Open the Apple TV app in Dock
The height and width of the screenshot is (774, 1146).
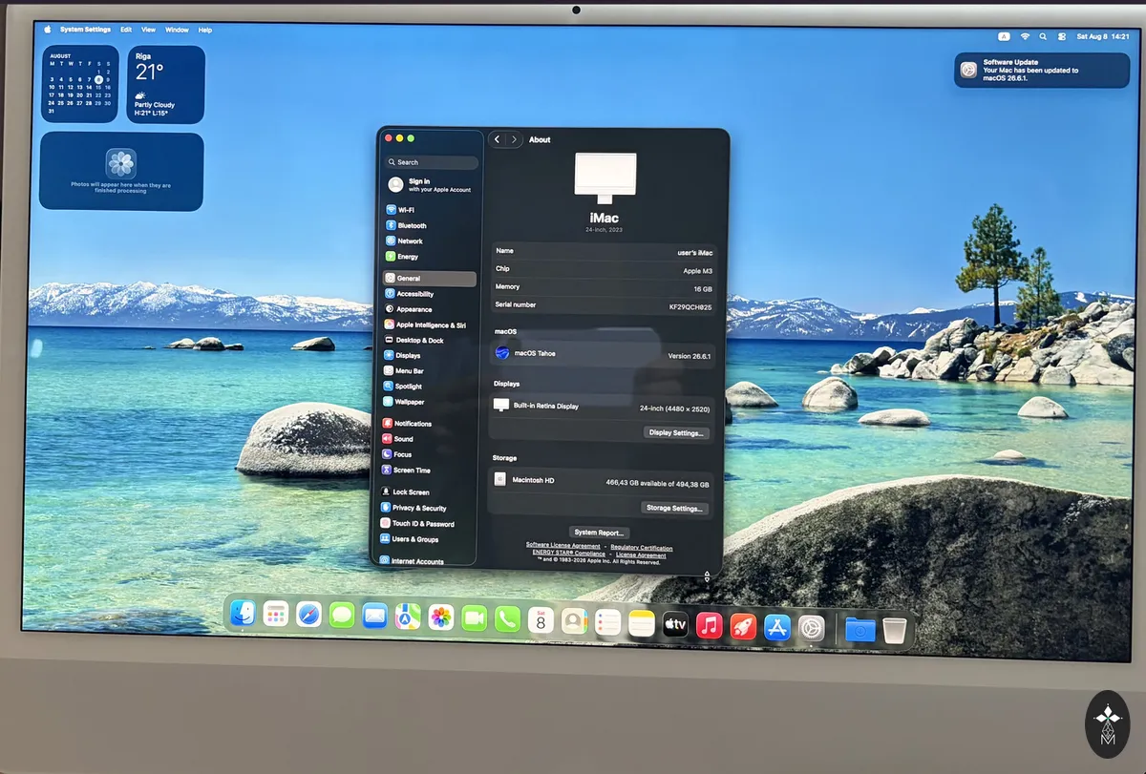pos(675,625)
